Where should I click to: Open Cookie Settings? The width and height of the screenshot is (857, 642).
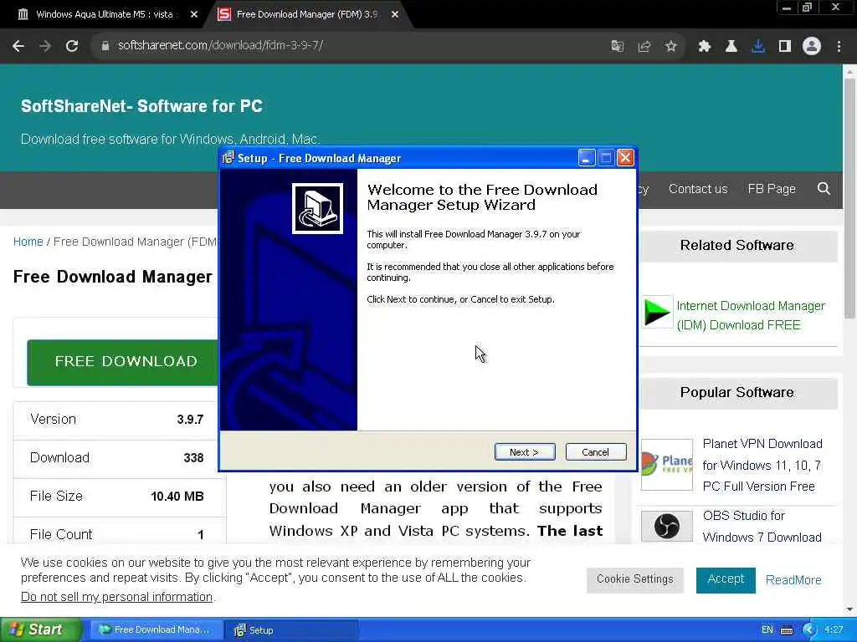[634, 579]
